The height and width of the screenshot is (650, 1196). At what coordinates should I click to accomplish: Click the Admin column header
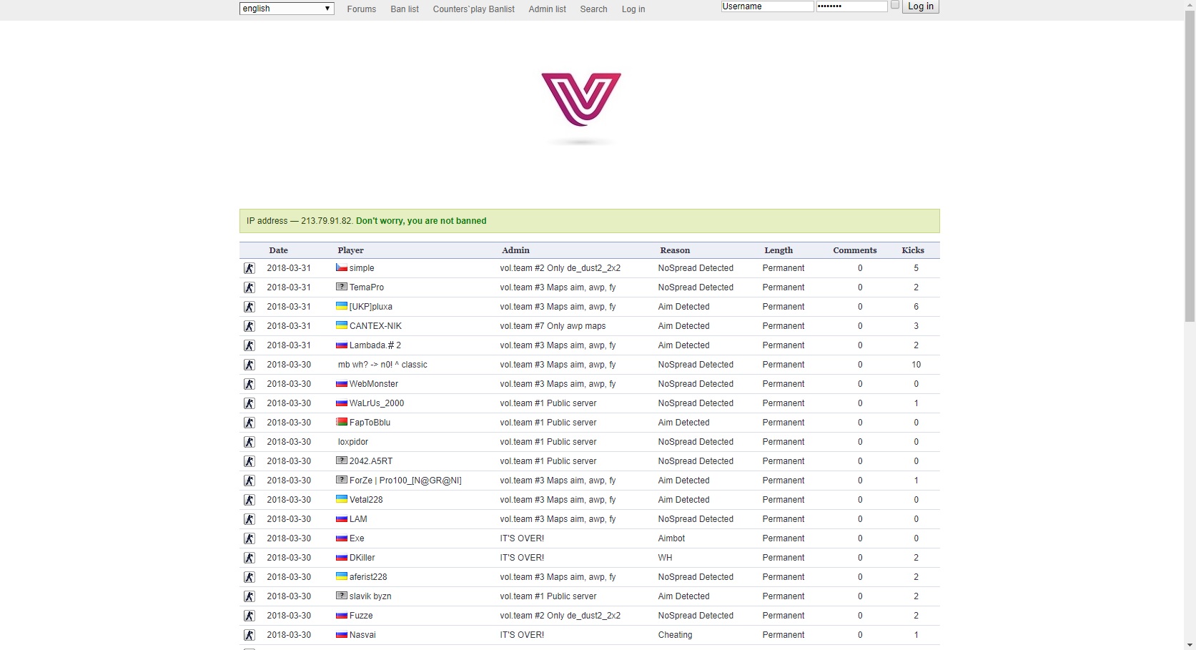[516, 250]
